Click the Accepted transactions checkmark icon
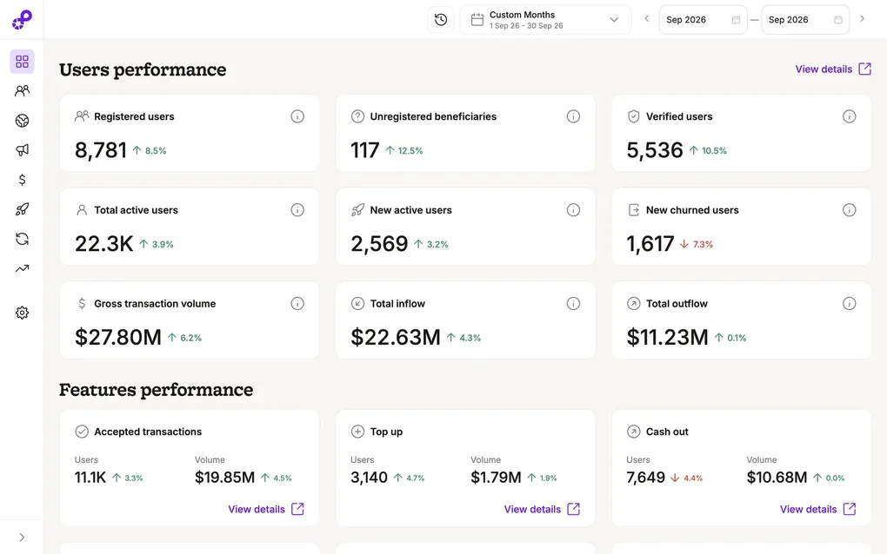This screenshot has height=554, width=887. (82, 432)
